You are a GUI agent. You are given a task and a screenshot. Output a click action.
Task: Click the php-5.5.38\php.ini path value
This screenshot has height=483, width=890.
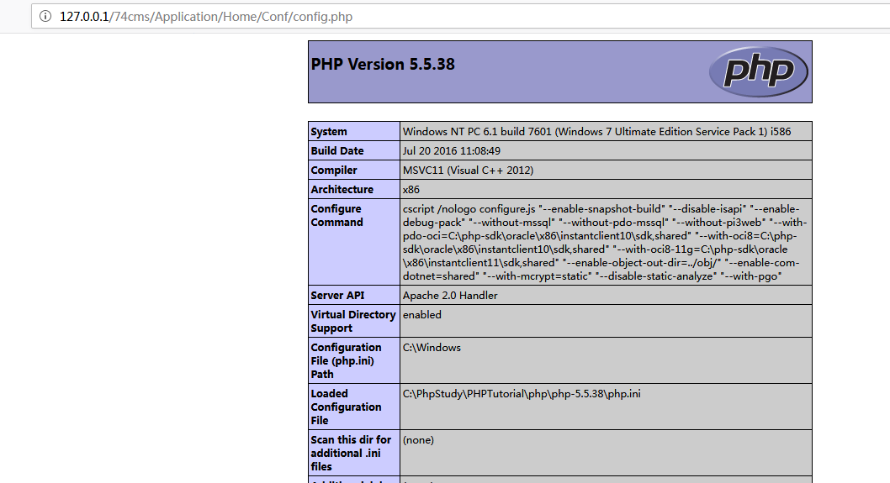pos(522,393)
